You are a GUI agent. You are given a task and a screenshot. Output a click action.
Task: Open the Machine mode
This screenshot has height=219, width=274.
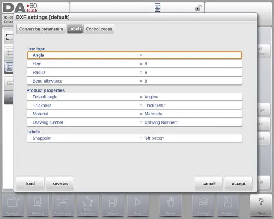[228, 205]
